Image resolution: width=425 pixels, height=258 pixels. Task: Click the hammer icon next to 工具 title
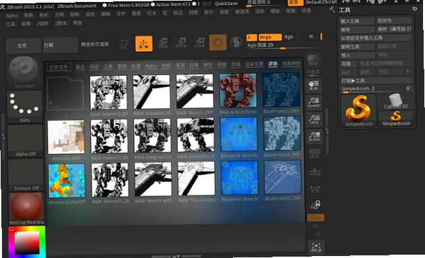point(332,10)
